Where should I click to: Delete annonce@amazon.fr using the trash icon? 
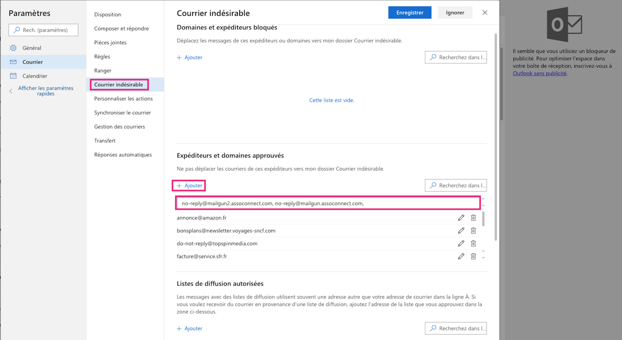[x=473, y=218]
